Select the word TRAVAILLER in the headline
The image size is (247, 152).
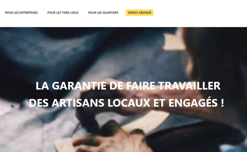pos(189,86)
